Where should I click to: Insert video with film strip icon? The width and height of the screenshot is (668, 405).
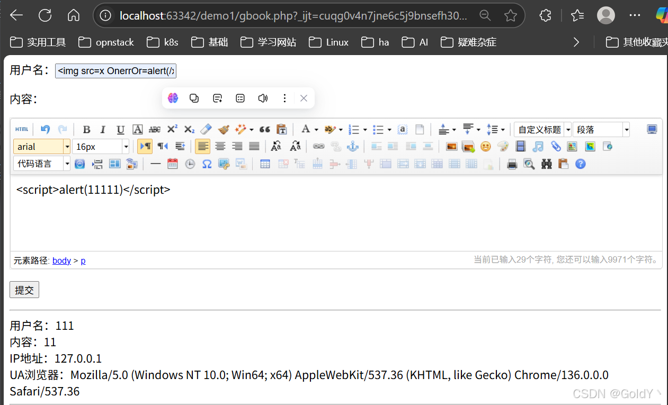pos(521,147)
